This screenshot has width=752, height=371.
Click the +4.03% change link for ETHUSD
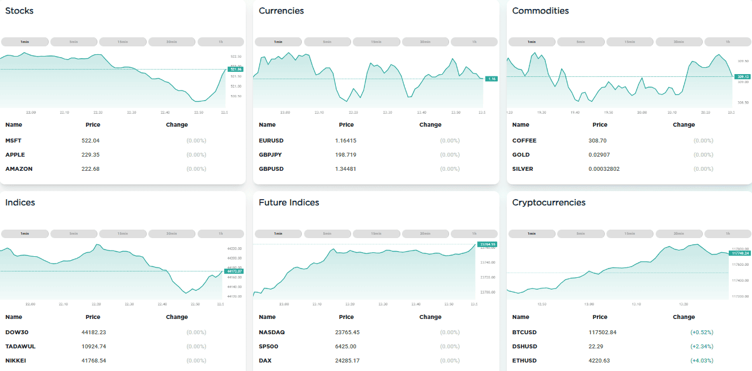702,360
